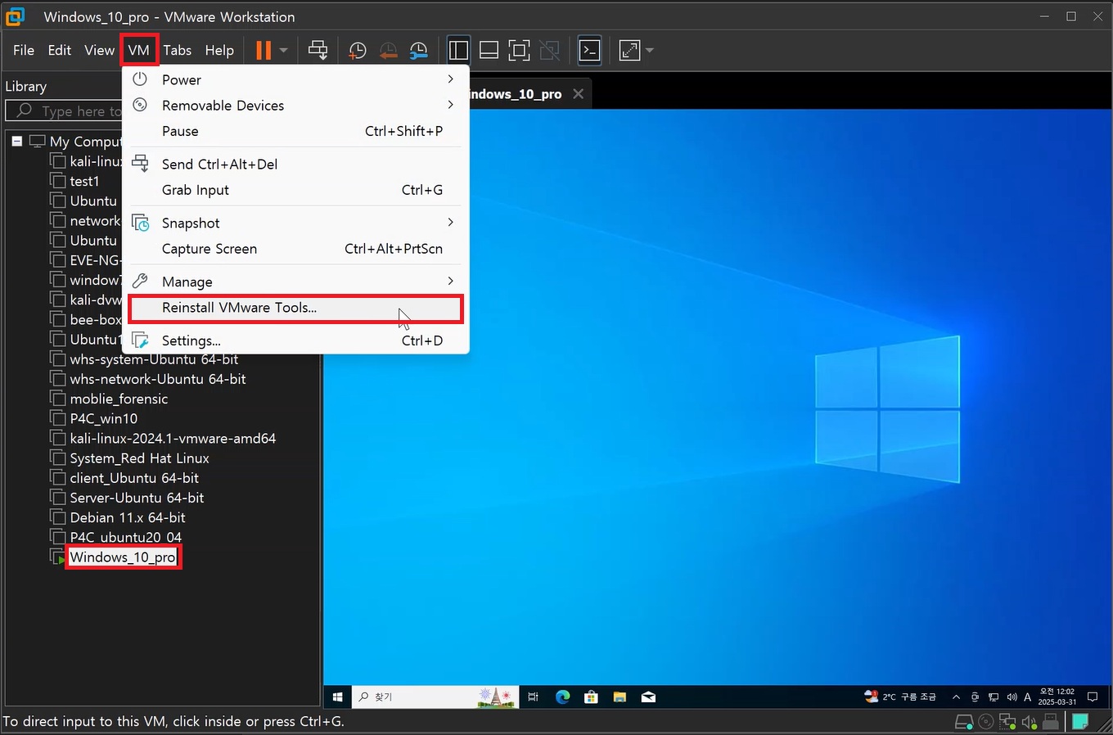
Task: Select whs-network-Ubuntu 64-bit VM
Action: click(x=158, y=379)
